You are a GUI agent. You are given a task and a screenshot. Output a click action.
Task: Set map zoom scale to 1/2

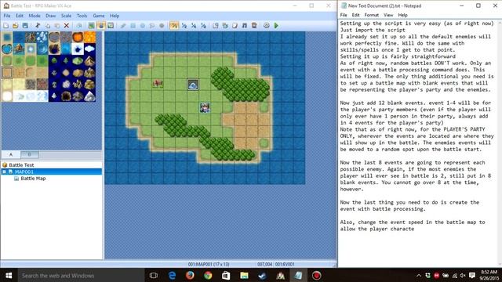tap(184, 26)
